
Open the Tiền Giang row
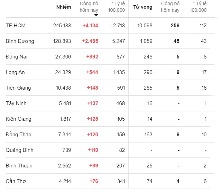18,88
